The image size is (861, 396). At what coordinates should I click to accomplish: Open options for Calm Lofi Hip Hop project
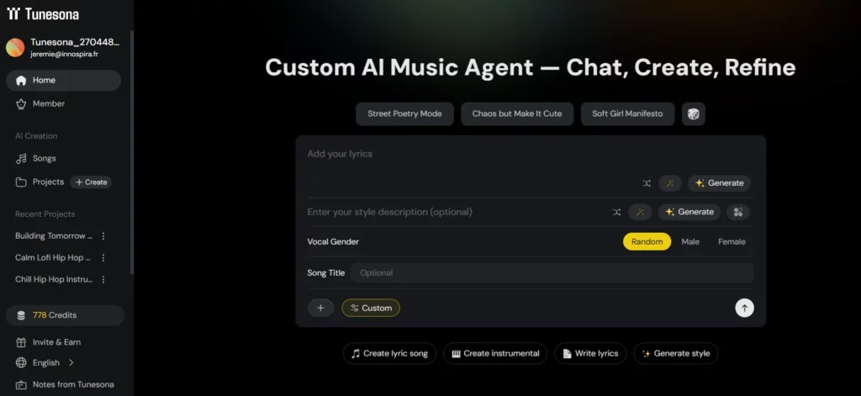point(103,258)
